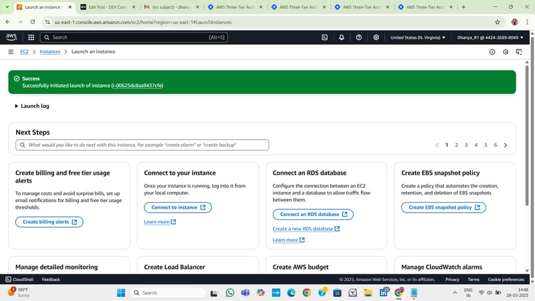
Task: Open File Explorer from the taskbar
Action: pos(368,293)
